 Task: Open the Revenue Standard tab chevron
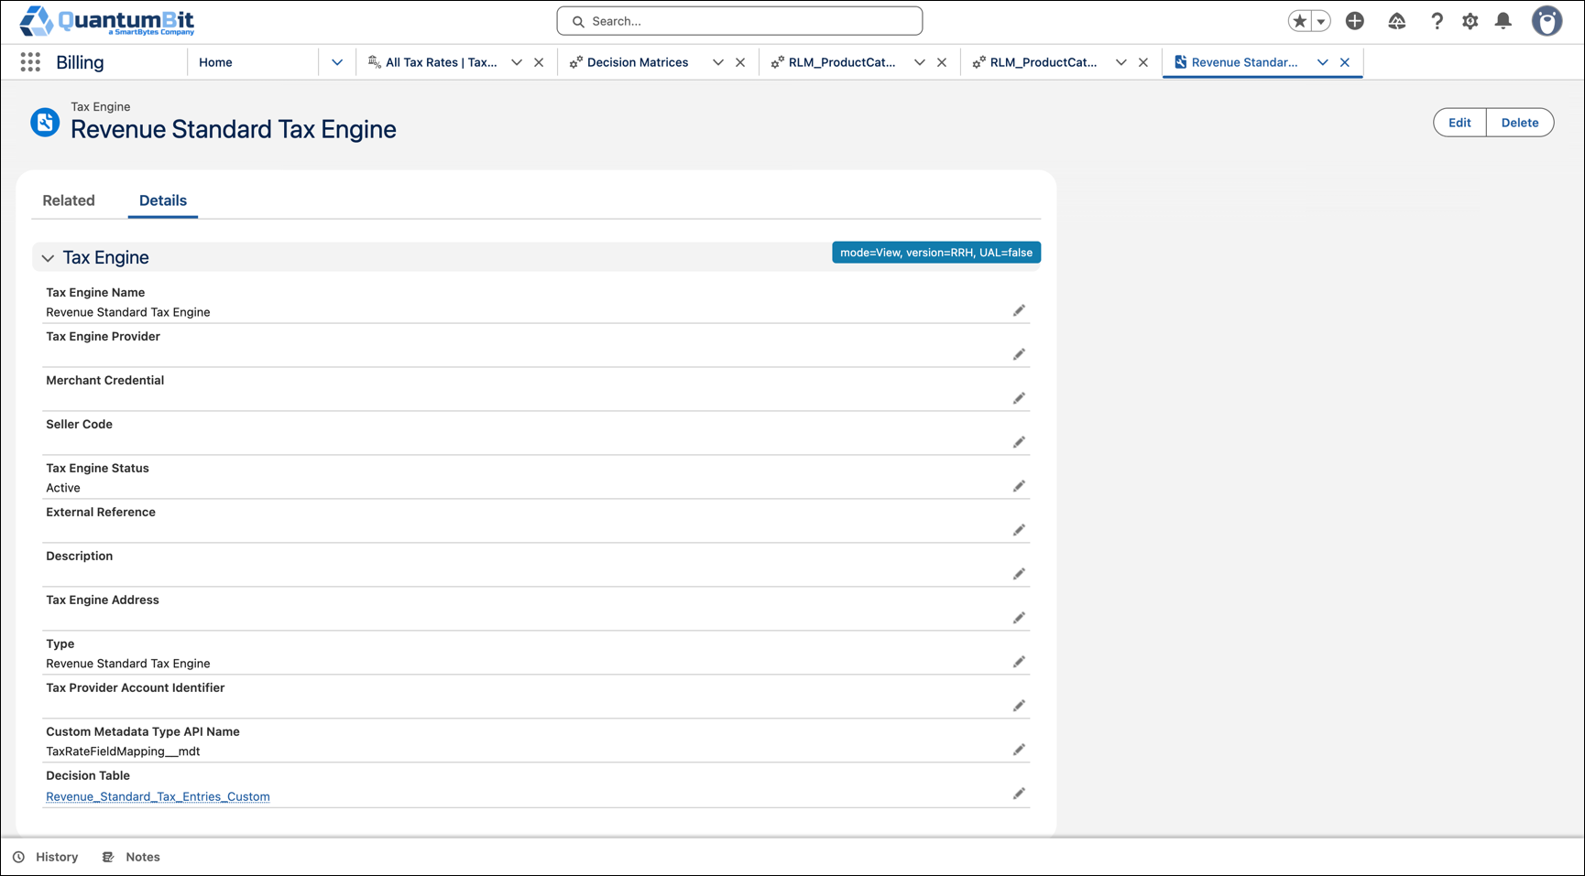tap(1323, 62)
